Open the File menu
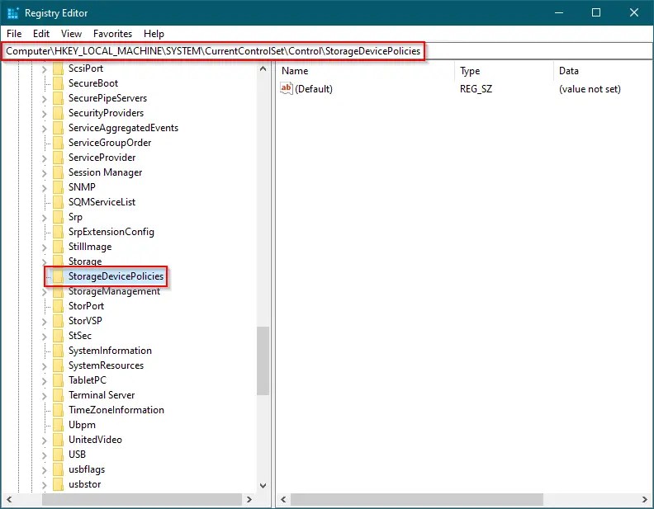The image size is (654, 509). (14, 34)
